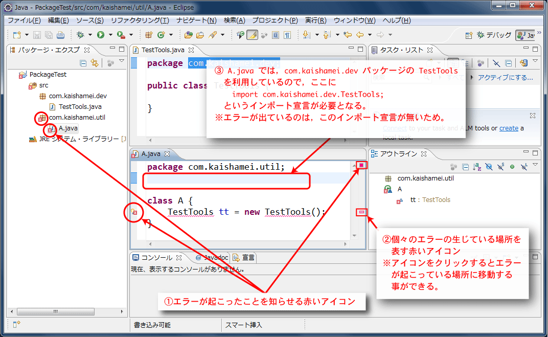Go to last edit location icon
This screenshot has width=548, height=337.
coord(348,35)
